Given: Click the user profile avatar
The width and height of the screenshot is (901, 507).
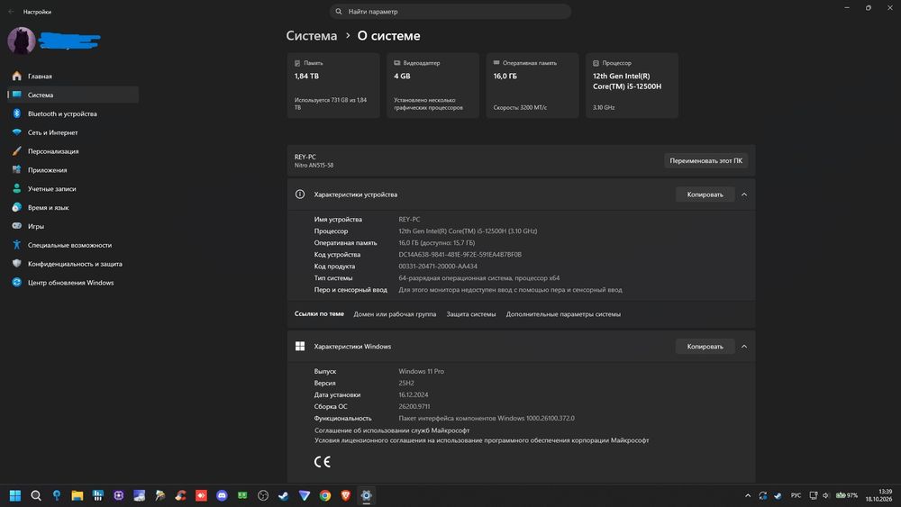Looking at the screenshot, I should (22, 41).
